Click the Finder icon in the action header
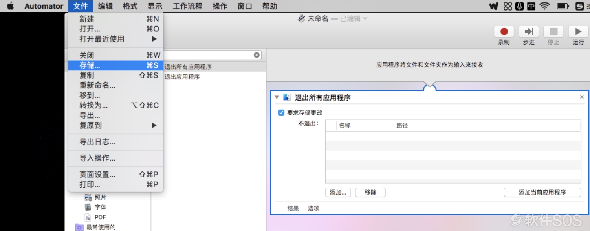This screenshot has height=231, width=590. pyautogui.click(x=287, y=97)
